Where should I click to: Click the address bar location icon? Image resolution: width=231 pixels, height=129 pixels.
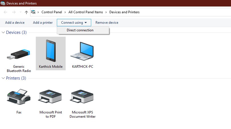coord(33,12)
